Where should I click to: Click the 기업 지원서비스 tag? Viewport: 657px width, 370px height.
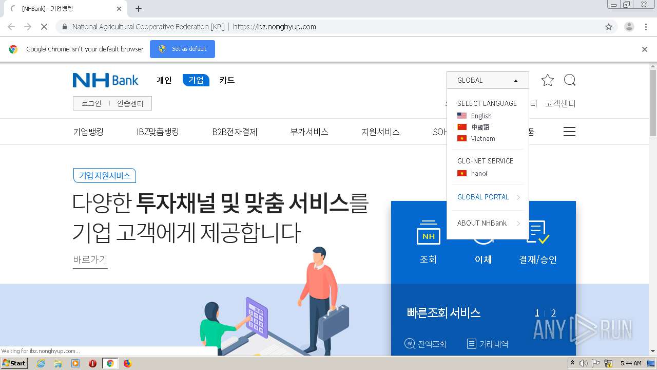(x=105, y=175)
